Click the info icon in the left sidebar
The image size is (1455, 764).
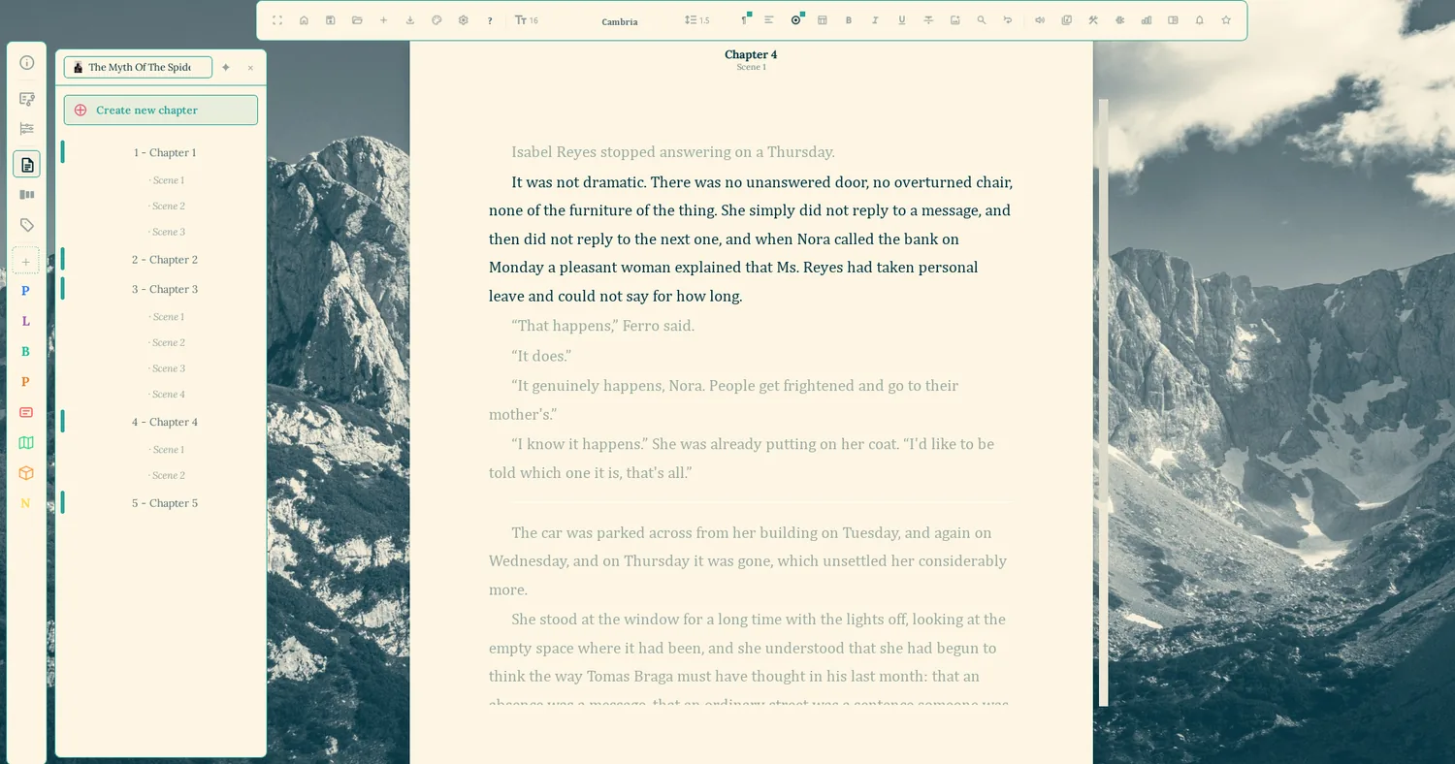pyautogui.click(x=27, y=63)
